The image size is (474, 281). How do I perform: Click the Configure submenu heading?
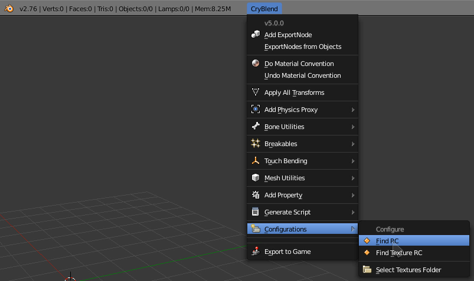390,229
